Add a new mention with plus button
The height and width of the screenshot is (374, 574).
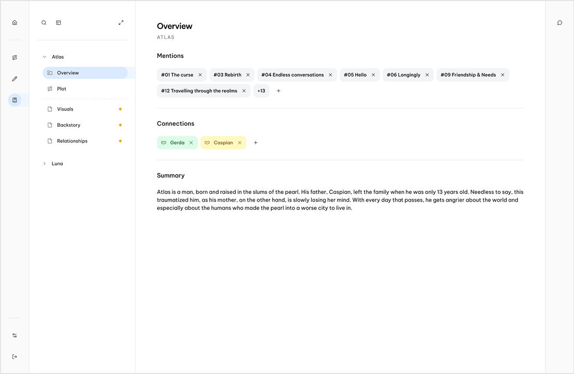pos(278,91)
